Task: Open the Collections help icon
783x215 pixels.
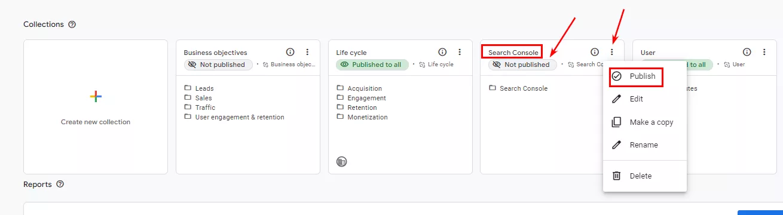Action: [x=72, y=24]
